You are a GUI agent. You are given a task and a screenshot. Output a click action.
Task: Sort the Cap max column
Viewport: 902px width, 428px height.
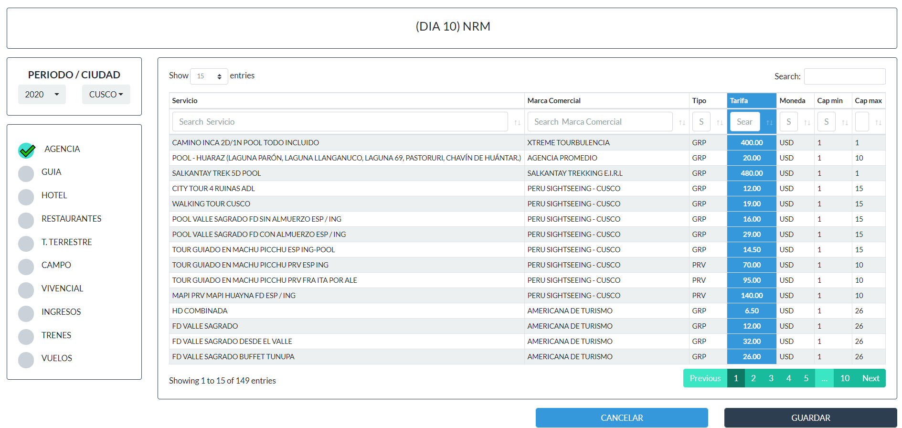[x=878, y=123]
